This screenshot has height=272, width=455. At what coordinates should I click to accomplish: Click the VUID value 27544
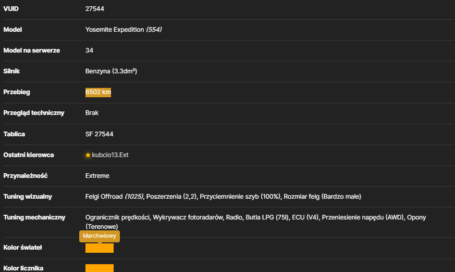(x=95, y=9)
